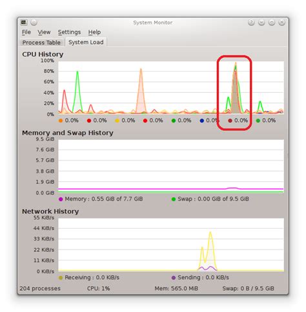Viewport: 306px width, 312px height.
Task: Click the Memory : 0.55 GiB of 7.7 GiB label
Action: click(104, 199)
